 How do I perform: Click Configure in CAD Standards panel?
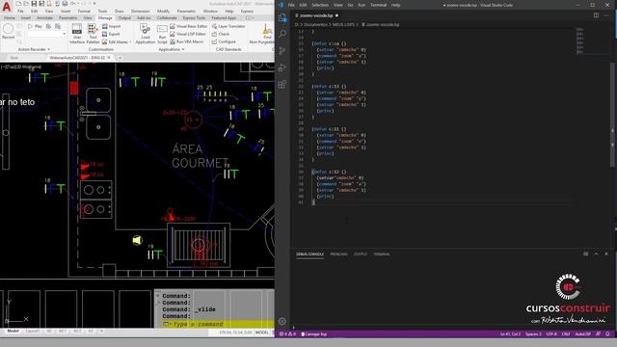pyautogui.click(x=224, y=41)
